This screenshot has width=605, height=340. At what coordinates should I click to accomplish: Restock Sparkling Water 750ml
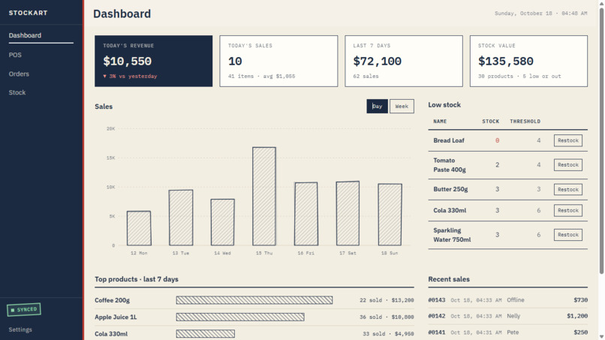(x=568, y=235)
